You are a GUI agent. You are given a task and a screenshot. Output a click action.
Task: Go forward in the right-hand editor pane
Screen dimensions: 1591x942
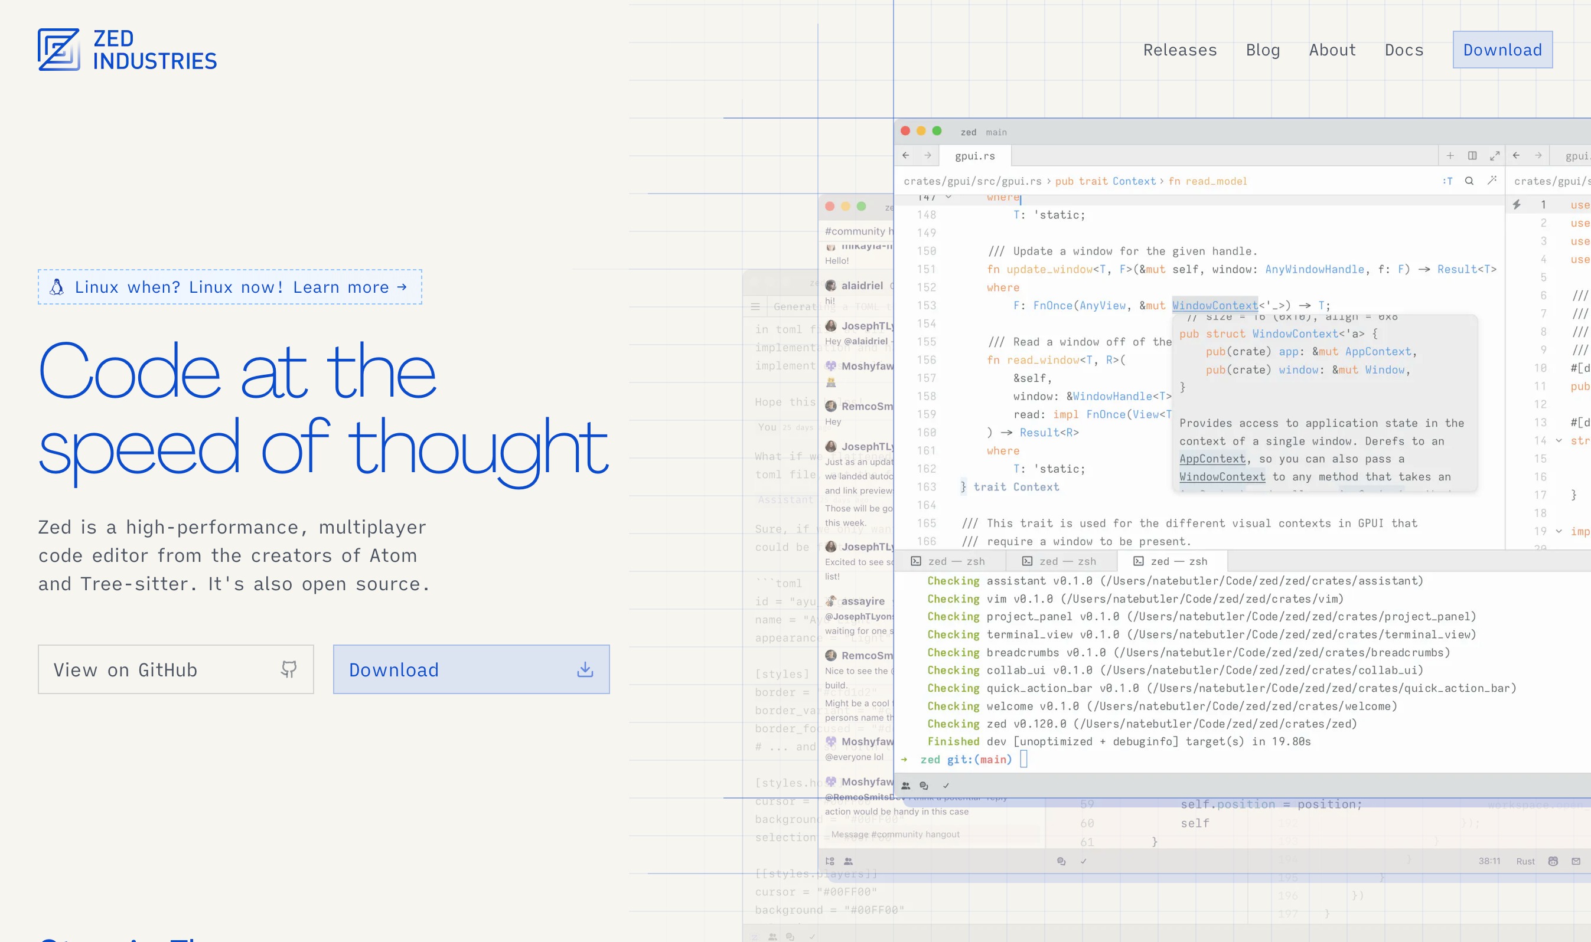coord(1538,155)
